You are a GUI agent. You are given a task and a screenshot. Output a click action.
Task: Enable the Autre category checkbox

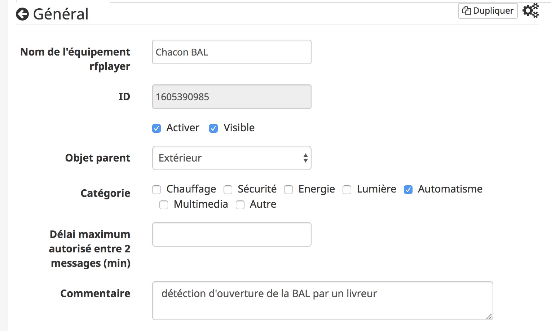(x=240, y=205)
